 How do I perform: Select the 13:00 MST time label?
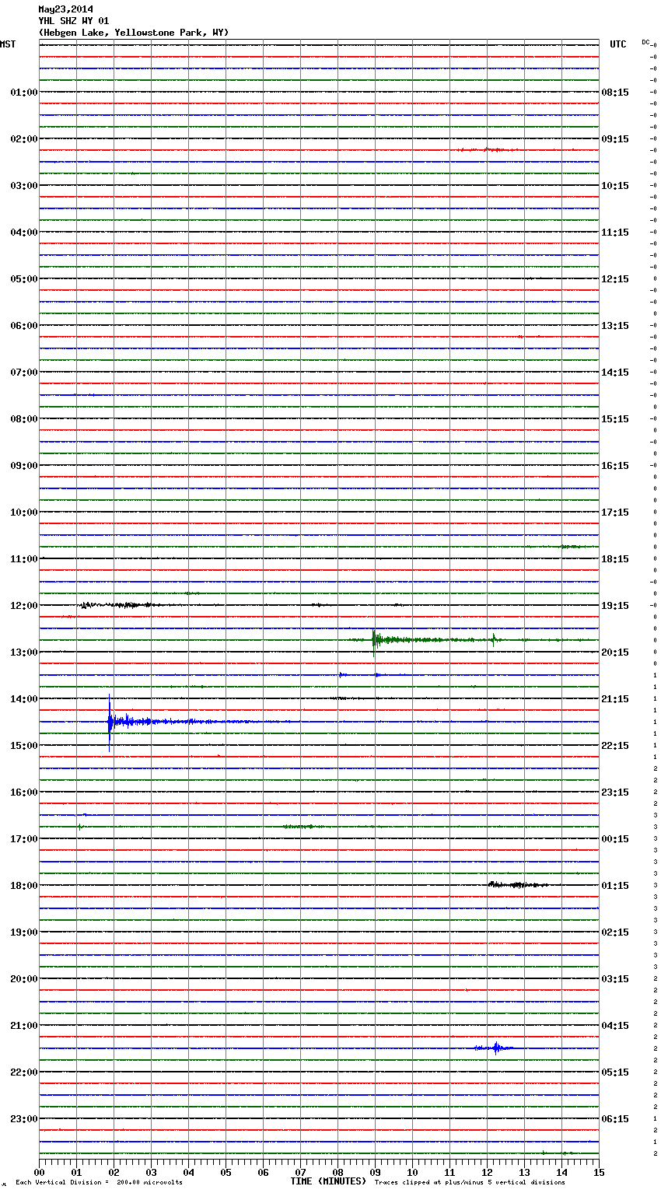(x=24, y=652)
